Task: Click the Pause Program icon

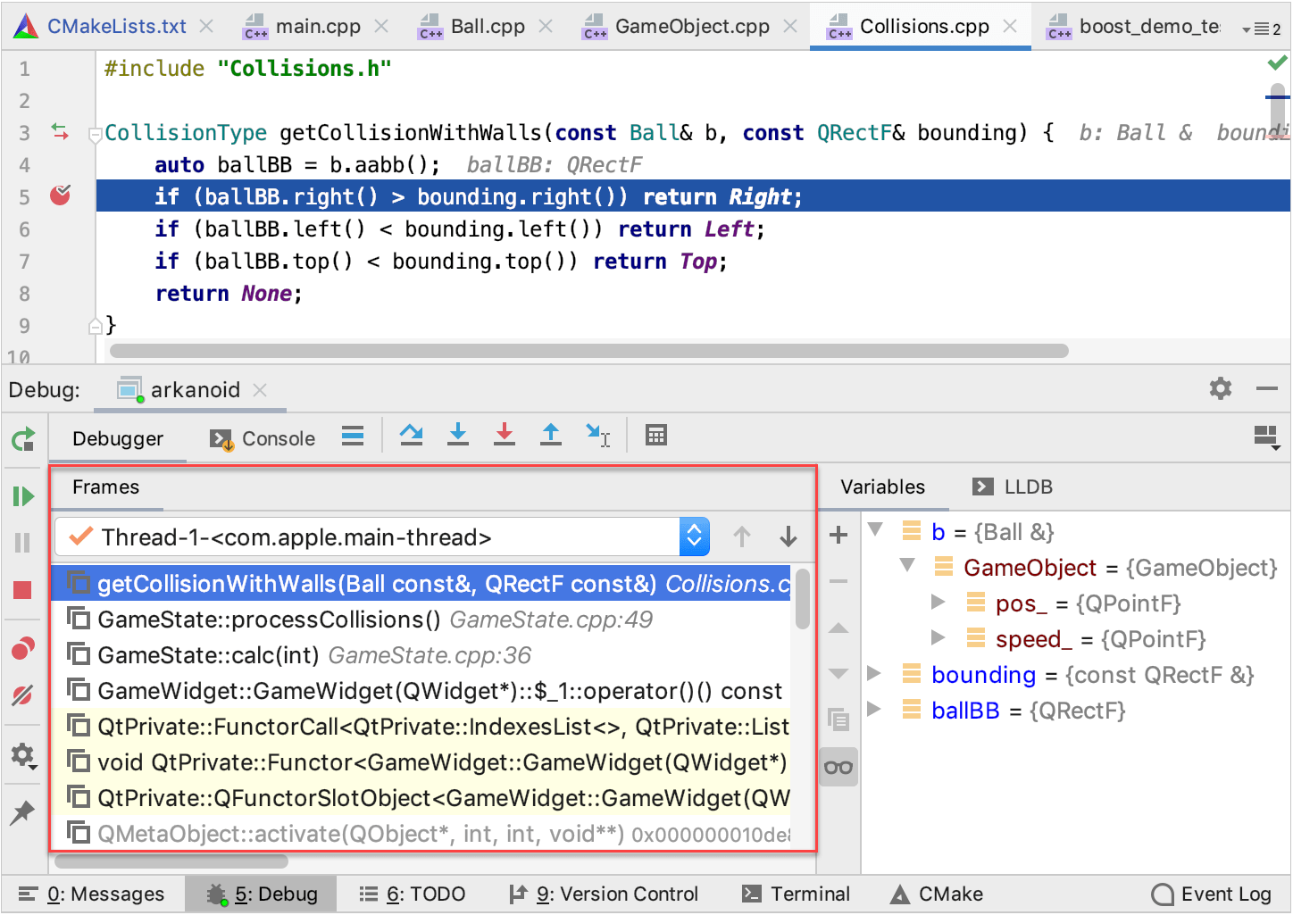Action: coord(23,542)
